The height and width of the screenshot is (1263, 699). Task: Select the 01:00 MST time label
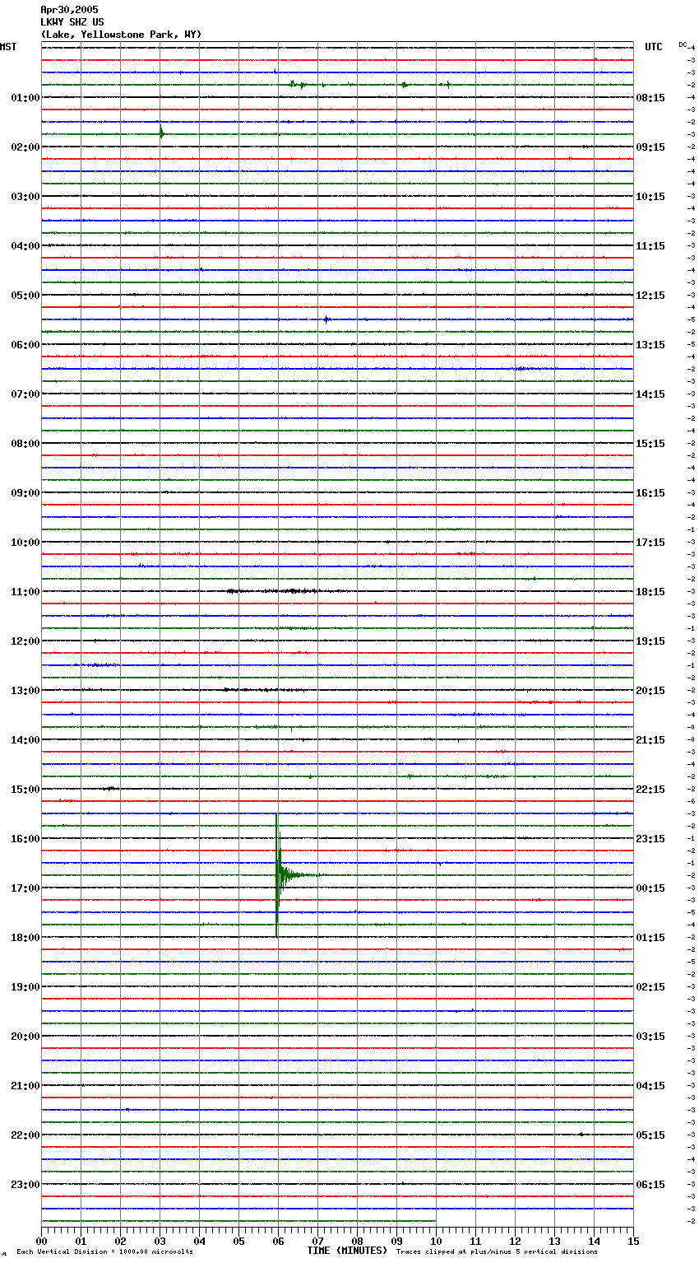[x=25, y=98]
